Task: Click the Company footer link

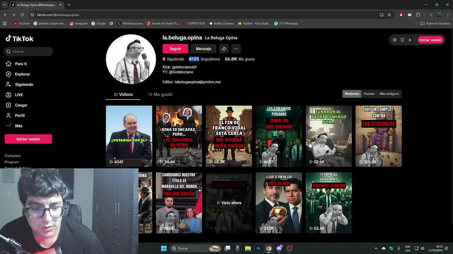Action: pos(12,156)
